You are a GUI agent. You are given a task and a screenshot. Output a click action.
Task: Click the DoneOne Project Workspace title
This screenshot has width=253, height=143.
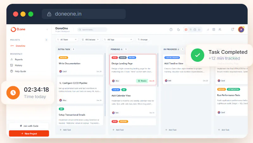point(62,29)
